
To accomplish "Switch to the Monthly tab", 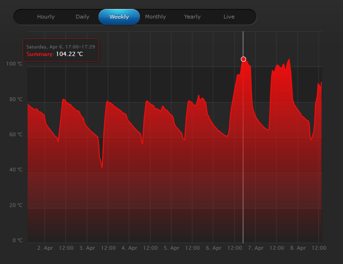I will click(x=156, y=17).
